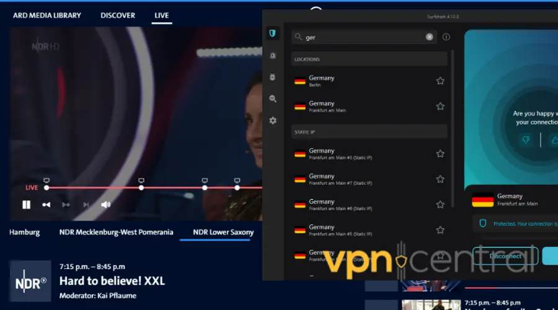558x310 pixels.
Task: Open the Surfshark Search magnifier sidebar icon
Action: pos(273,99)
